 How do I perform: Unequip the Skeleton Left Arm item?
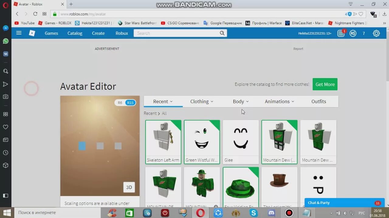pos(163,142)
